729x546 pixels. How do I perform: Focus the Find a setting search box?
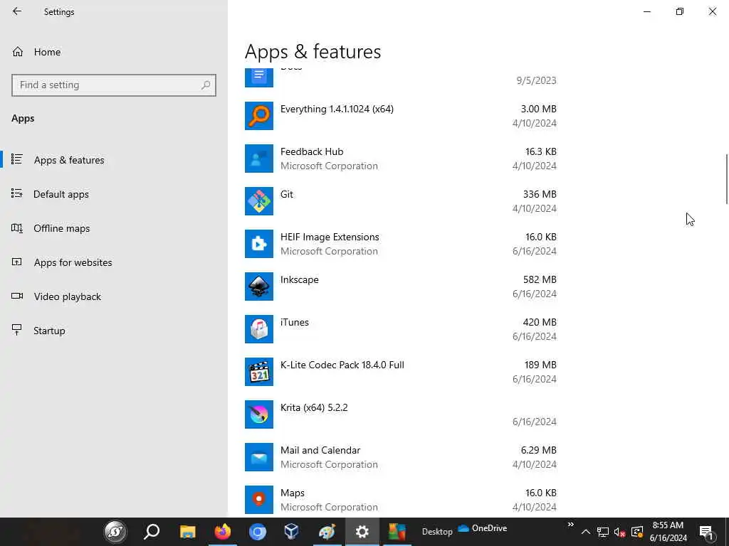(x=114, y=85)
